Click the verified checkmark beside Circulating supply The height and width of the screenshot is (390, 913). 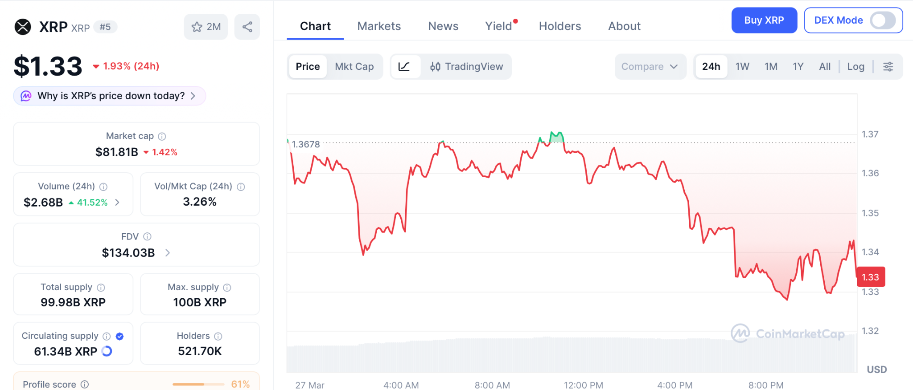point(119,336)
